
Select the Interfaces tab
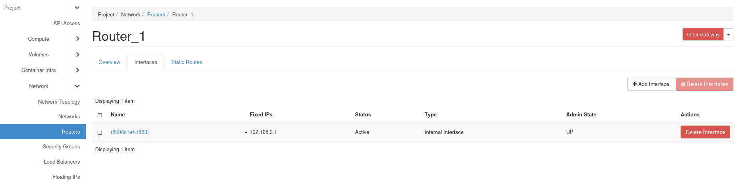click(x=146, y=62)
